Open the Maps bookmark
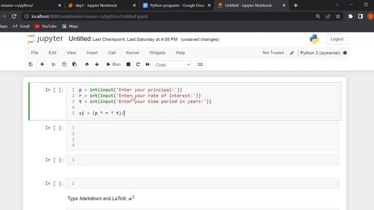This screenshot has height=210, width=374. click(x=70, y=26)
